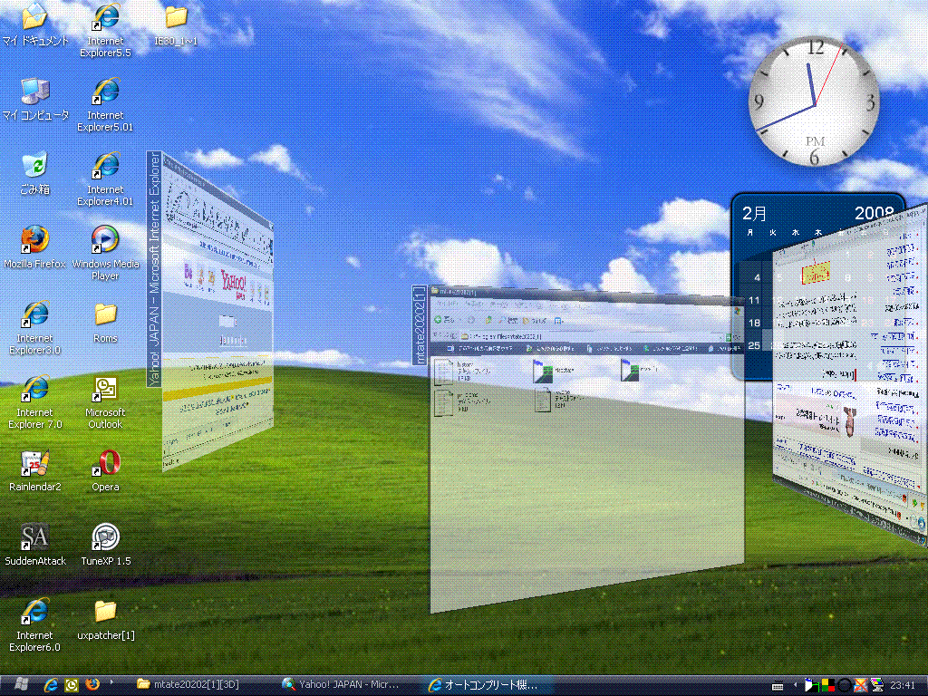
Task: Expand the Quick Launch overflow chevron
Action: 111,681
